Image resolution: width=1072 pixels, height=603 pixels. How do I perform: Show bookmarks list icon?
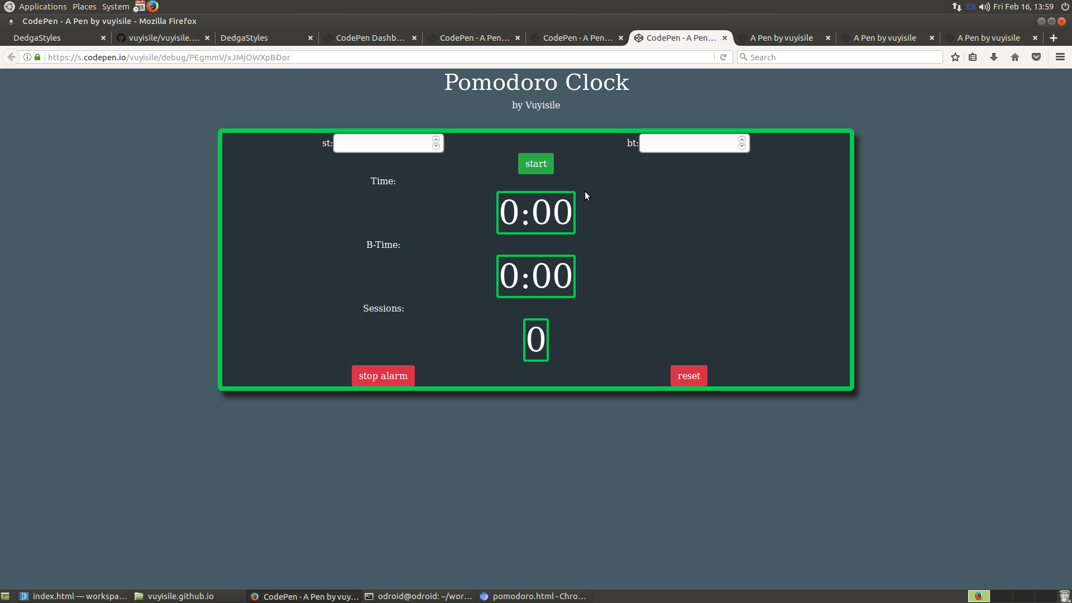(x=973, y=58)
